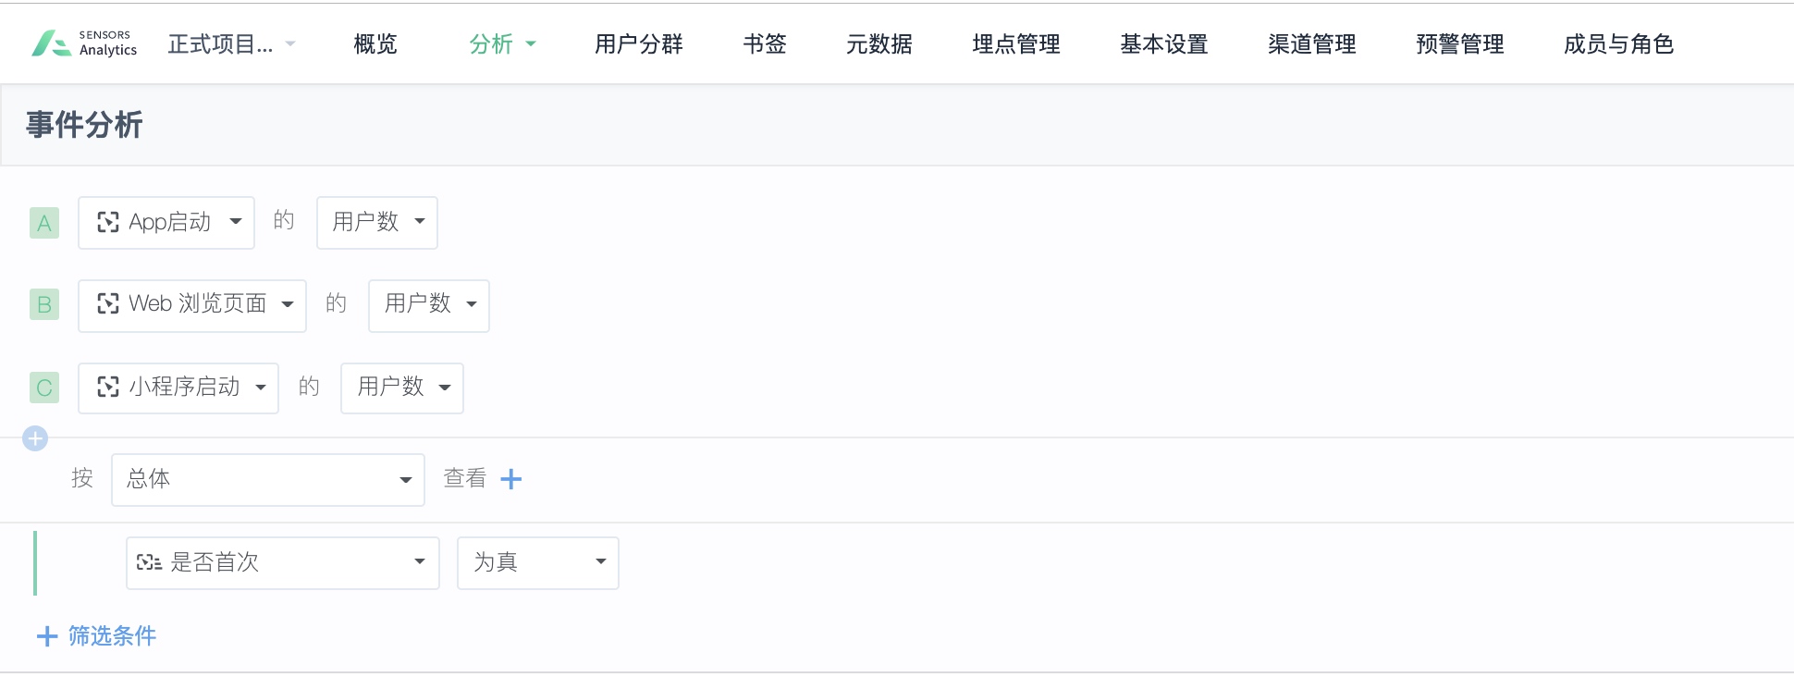The width and height of the screenshot is (1794, 677).
Task: Open the 埋点管理 navigation item
Action: 1016,43
